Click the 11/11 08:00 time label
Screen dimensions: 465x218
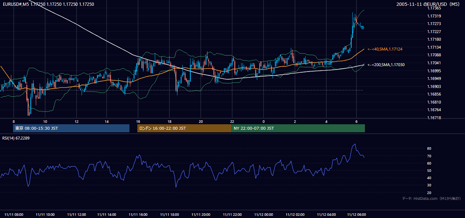14,214
